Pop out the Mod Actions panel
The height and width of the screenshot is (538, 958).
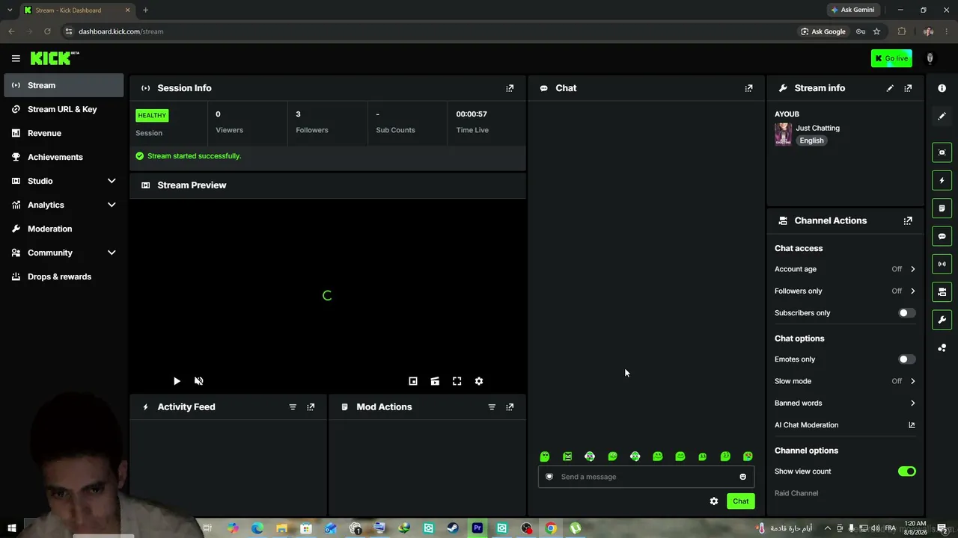(x=510, y=407)
